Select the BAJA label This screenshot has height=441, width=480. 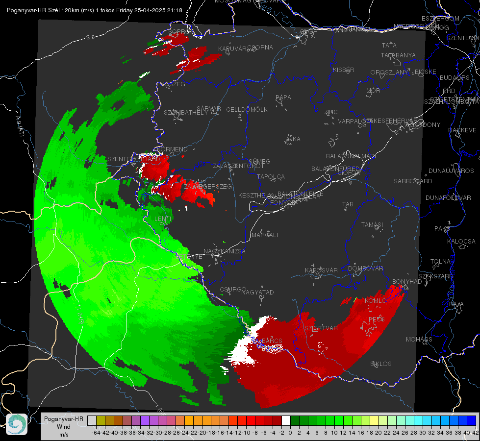(x=456, y=304)
